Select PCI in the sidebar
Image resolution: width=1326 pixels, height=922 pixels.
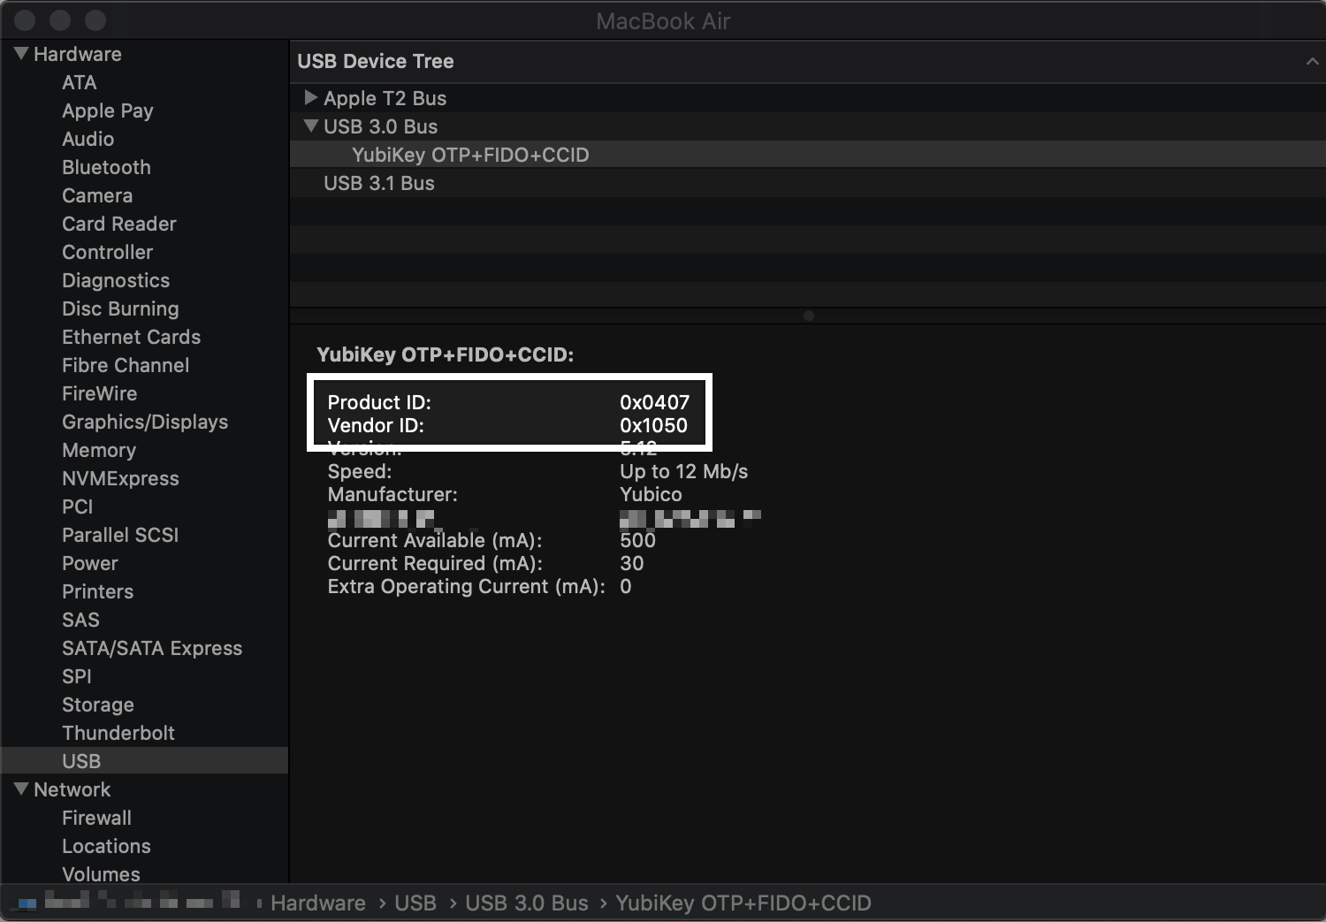tap(77, 507)
